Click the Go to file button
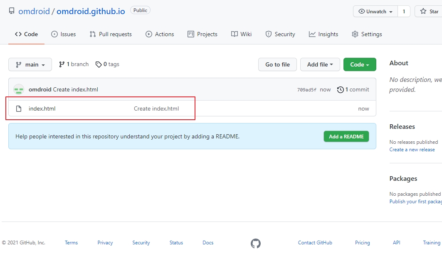 coord(277,64)
